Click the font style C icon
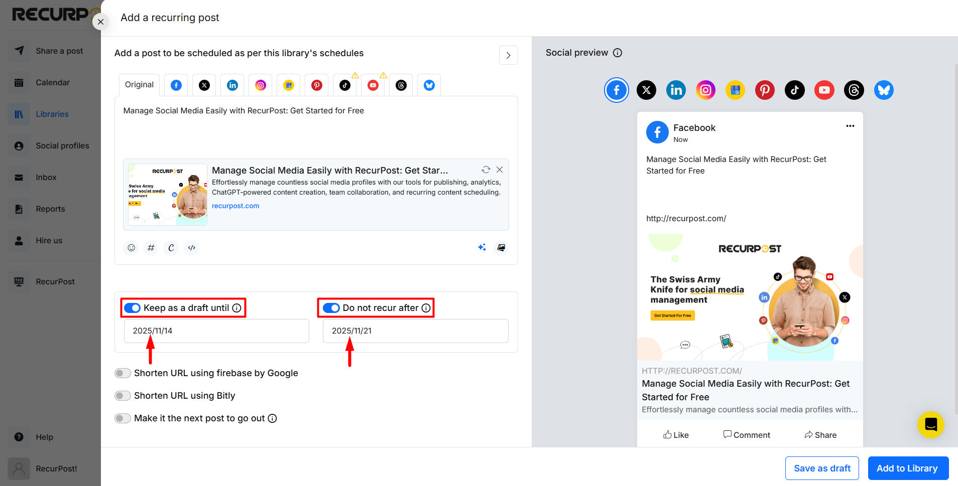Viewport: 958px width, 486px height. coord(171,248)
